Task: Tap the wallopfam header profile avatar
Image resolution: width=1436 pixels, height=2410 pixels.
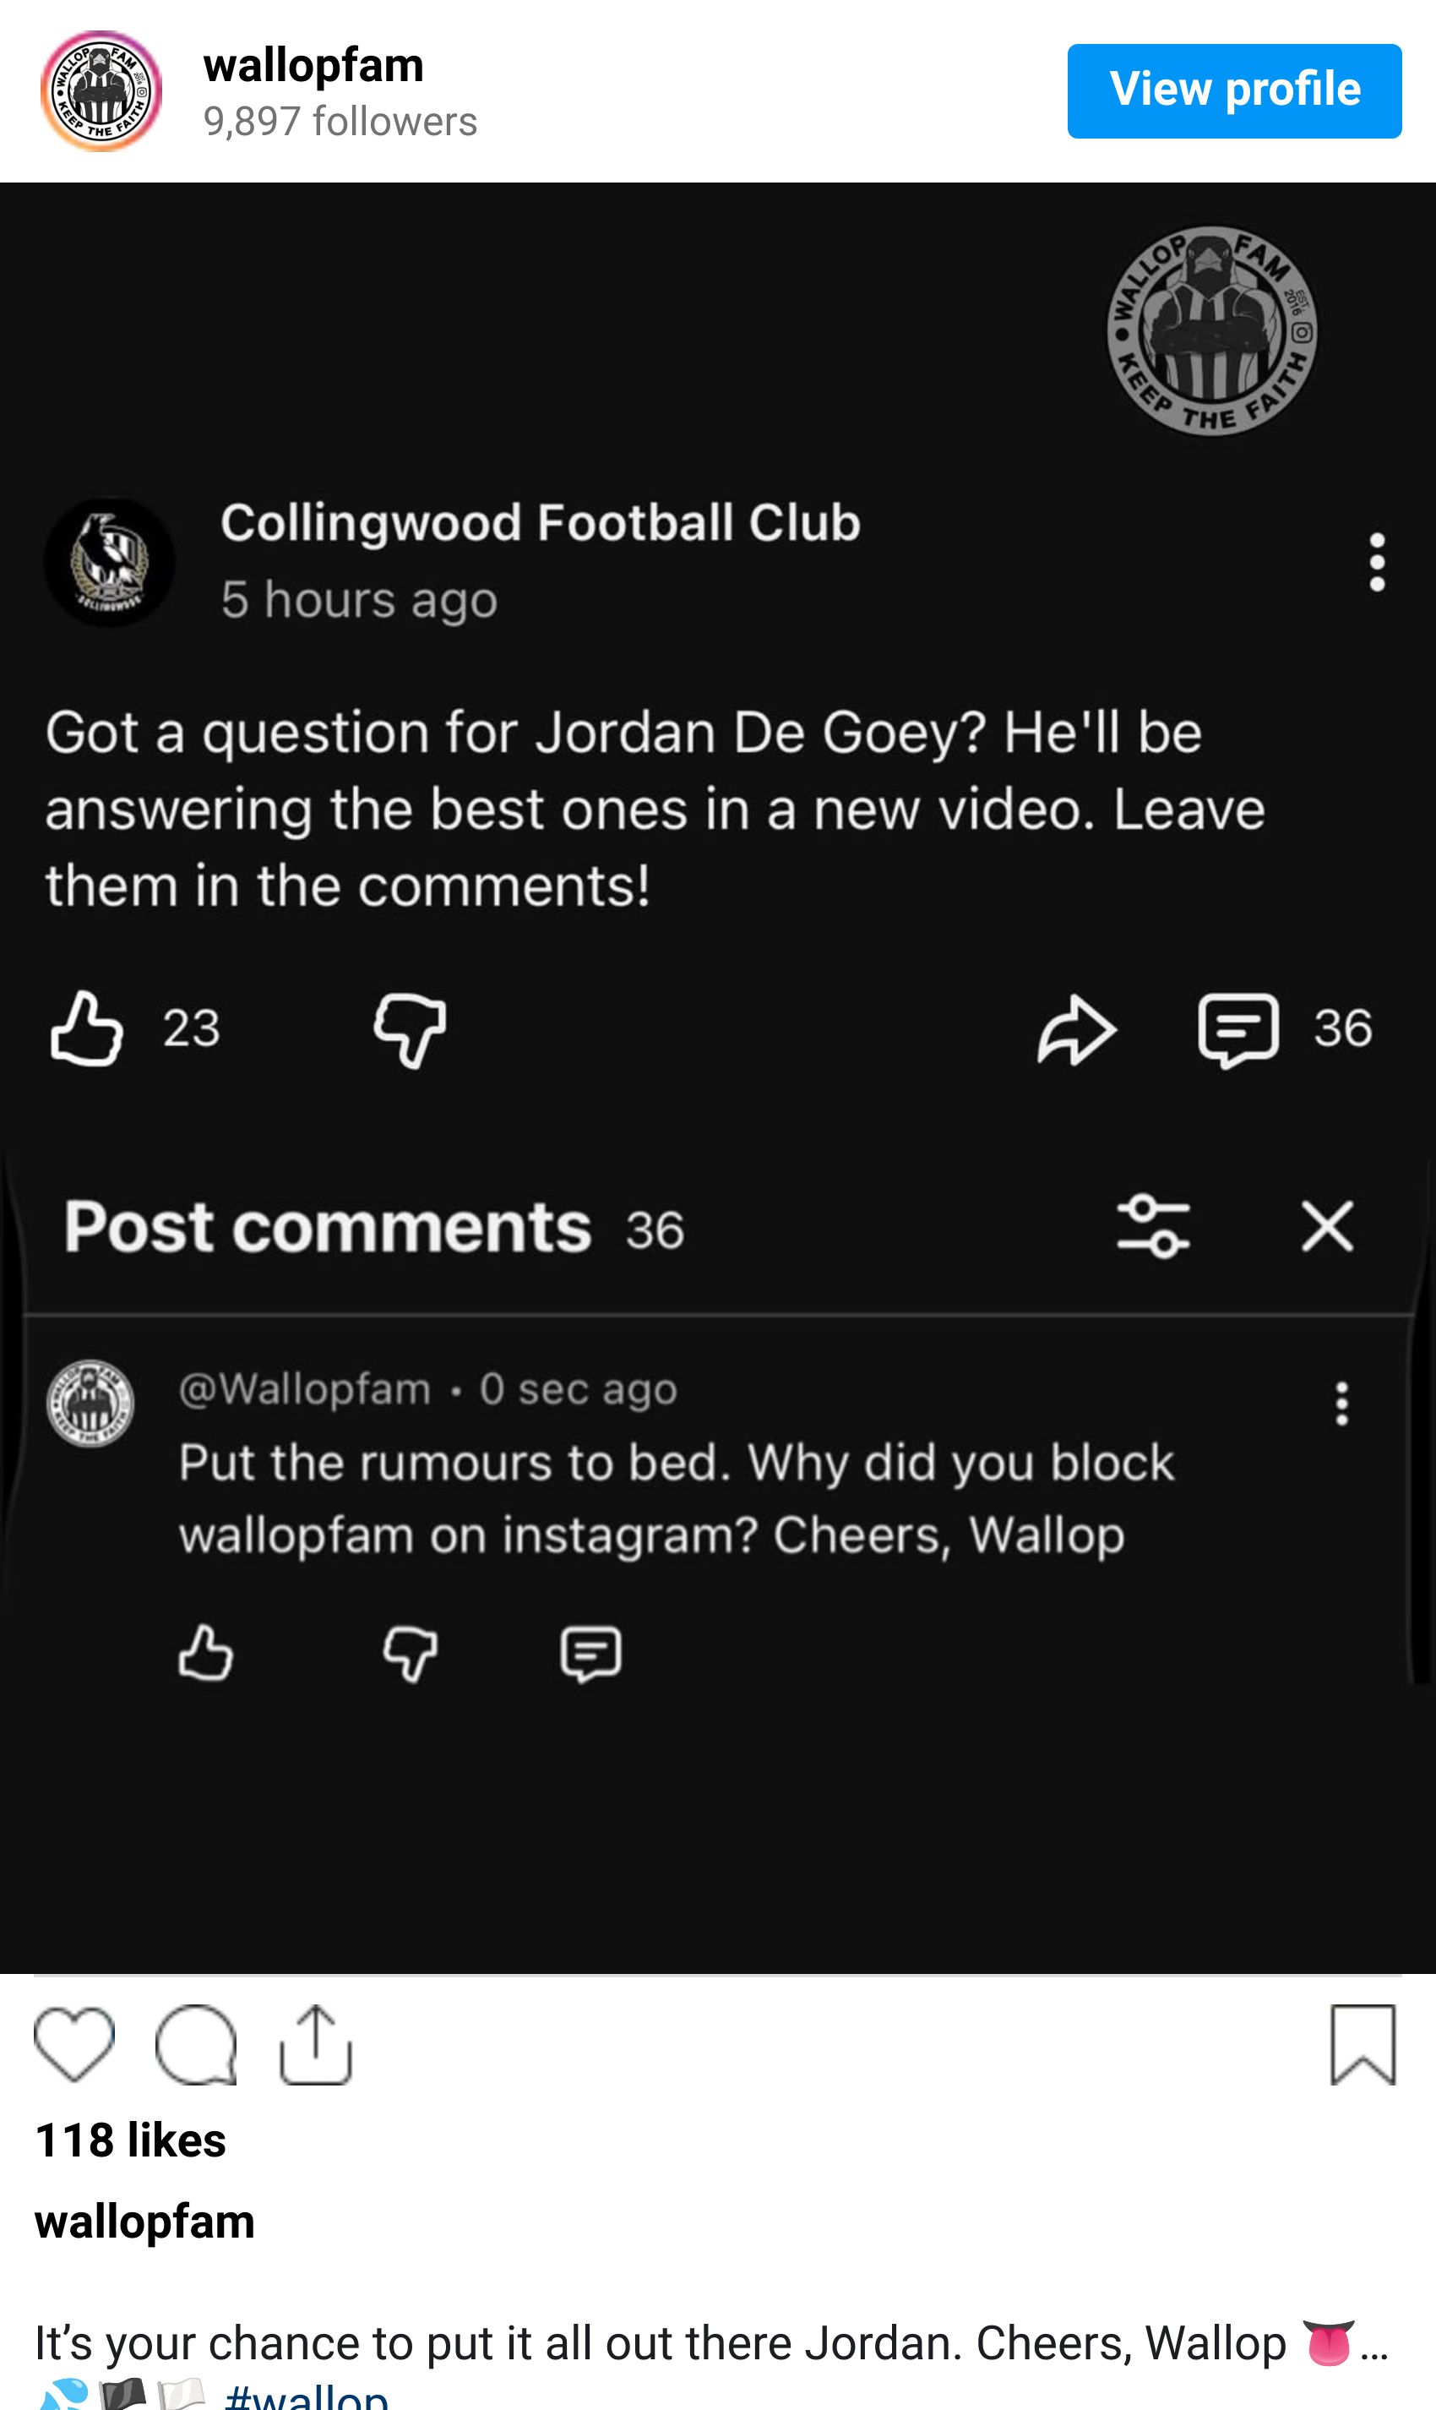Action: tap(101, 91)
